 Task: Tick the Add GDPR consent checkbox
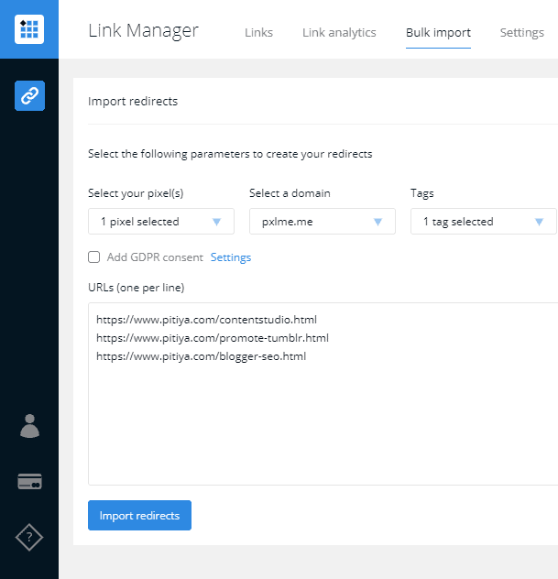coord(93,257)
